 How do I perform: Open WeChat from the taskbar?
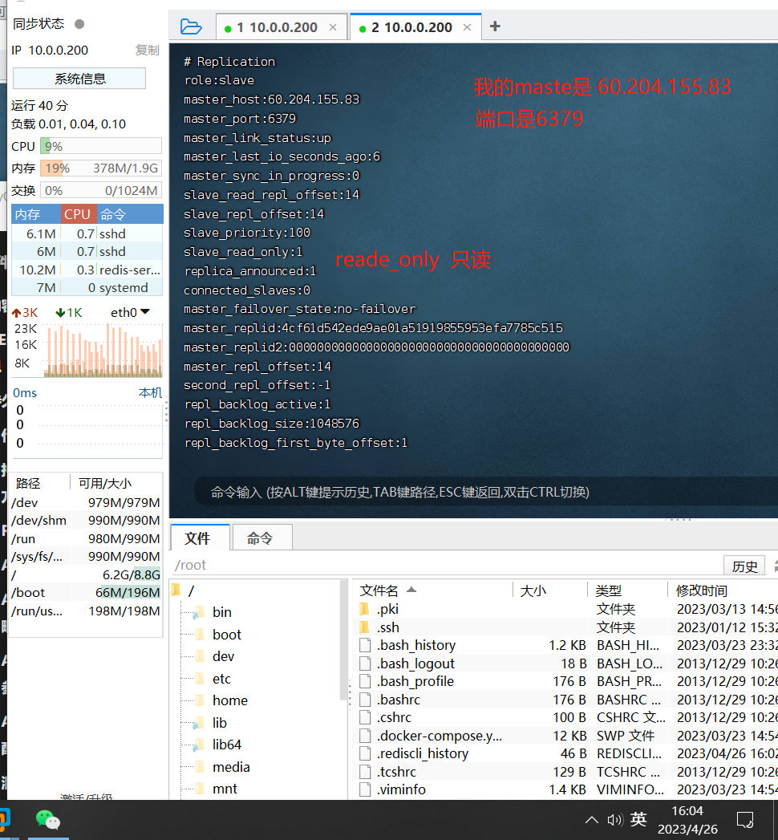(x=48, y=820)
